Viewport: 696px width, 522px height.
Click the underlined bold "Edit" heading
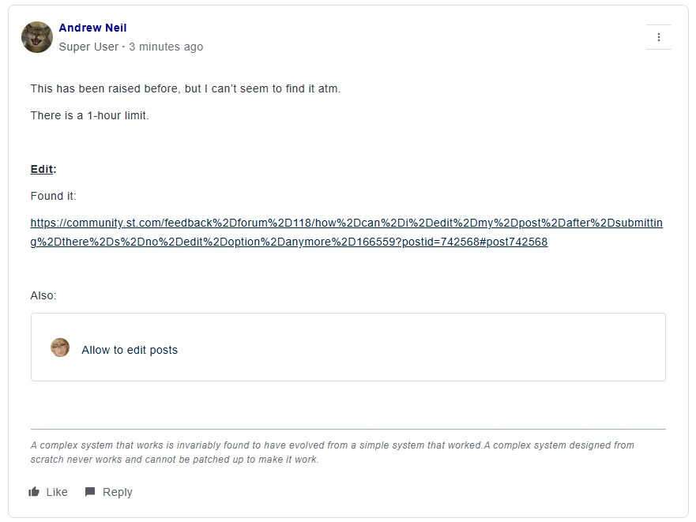(42, 169)
